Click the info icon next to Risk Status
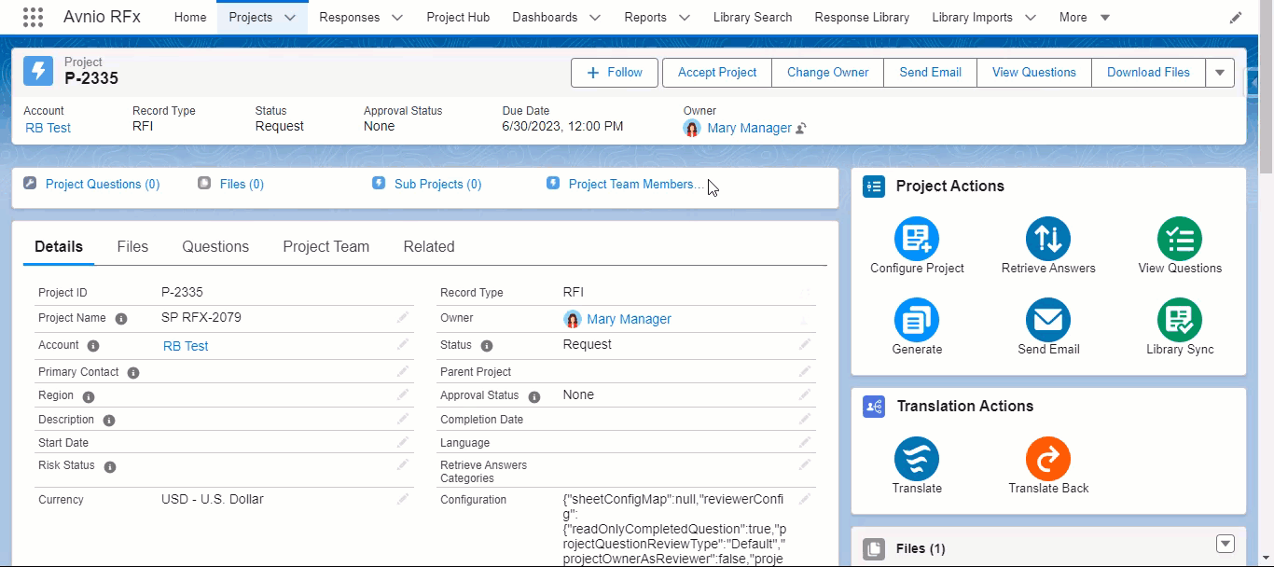The width and height of the screenshot is (1274, 567). point(110,466)
